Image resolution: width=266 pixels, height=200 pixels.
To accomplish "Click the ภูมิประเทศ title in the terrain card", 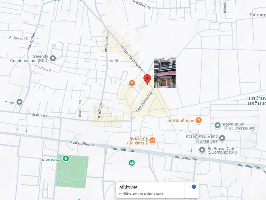I will (x=128, y=187).
